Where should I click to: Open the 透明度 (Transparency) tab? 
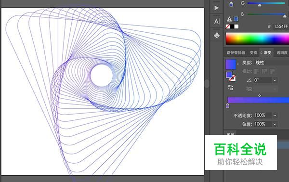coord(282,52)
